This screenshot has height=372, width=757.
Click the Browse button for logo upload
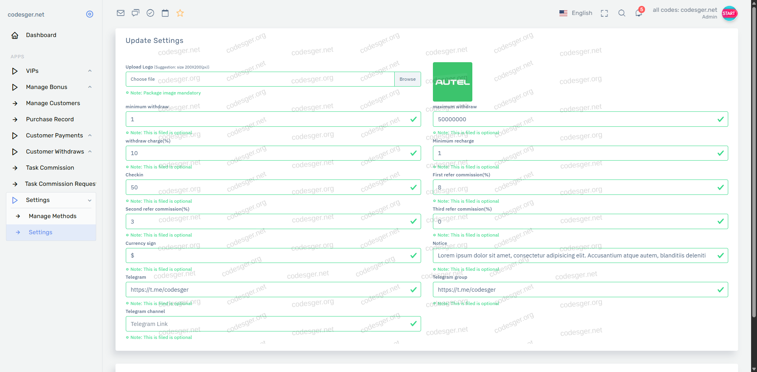(407, 79)
